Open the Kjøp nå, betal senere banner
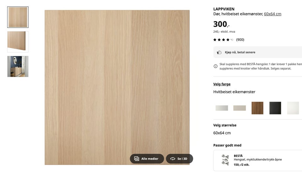Image resolution: width=302 pixels, height=175 pixels. click(x=258, y=52)
